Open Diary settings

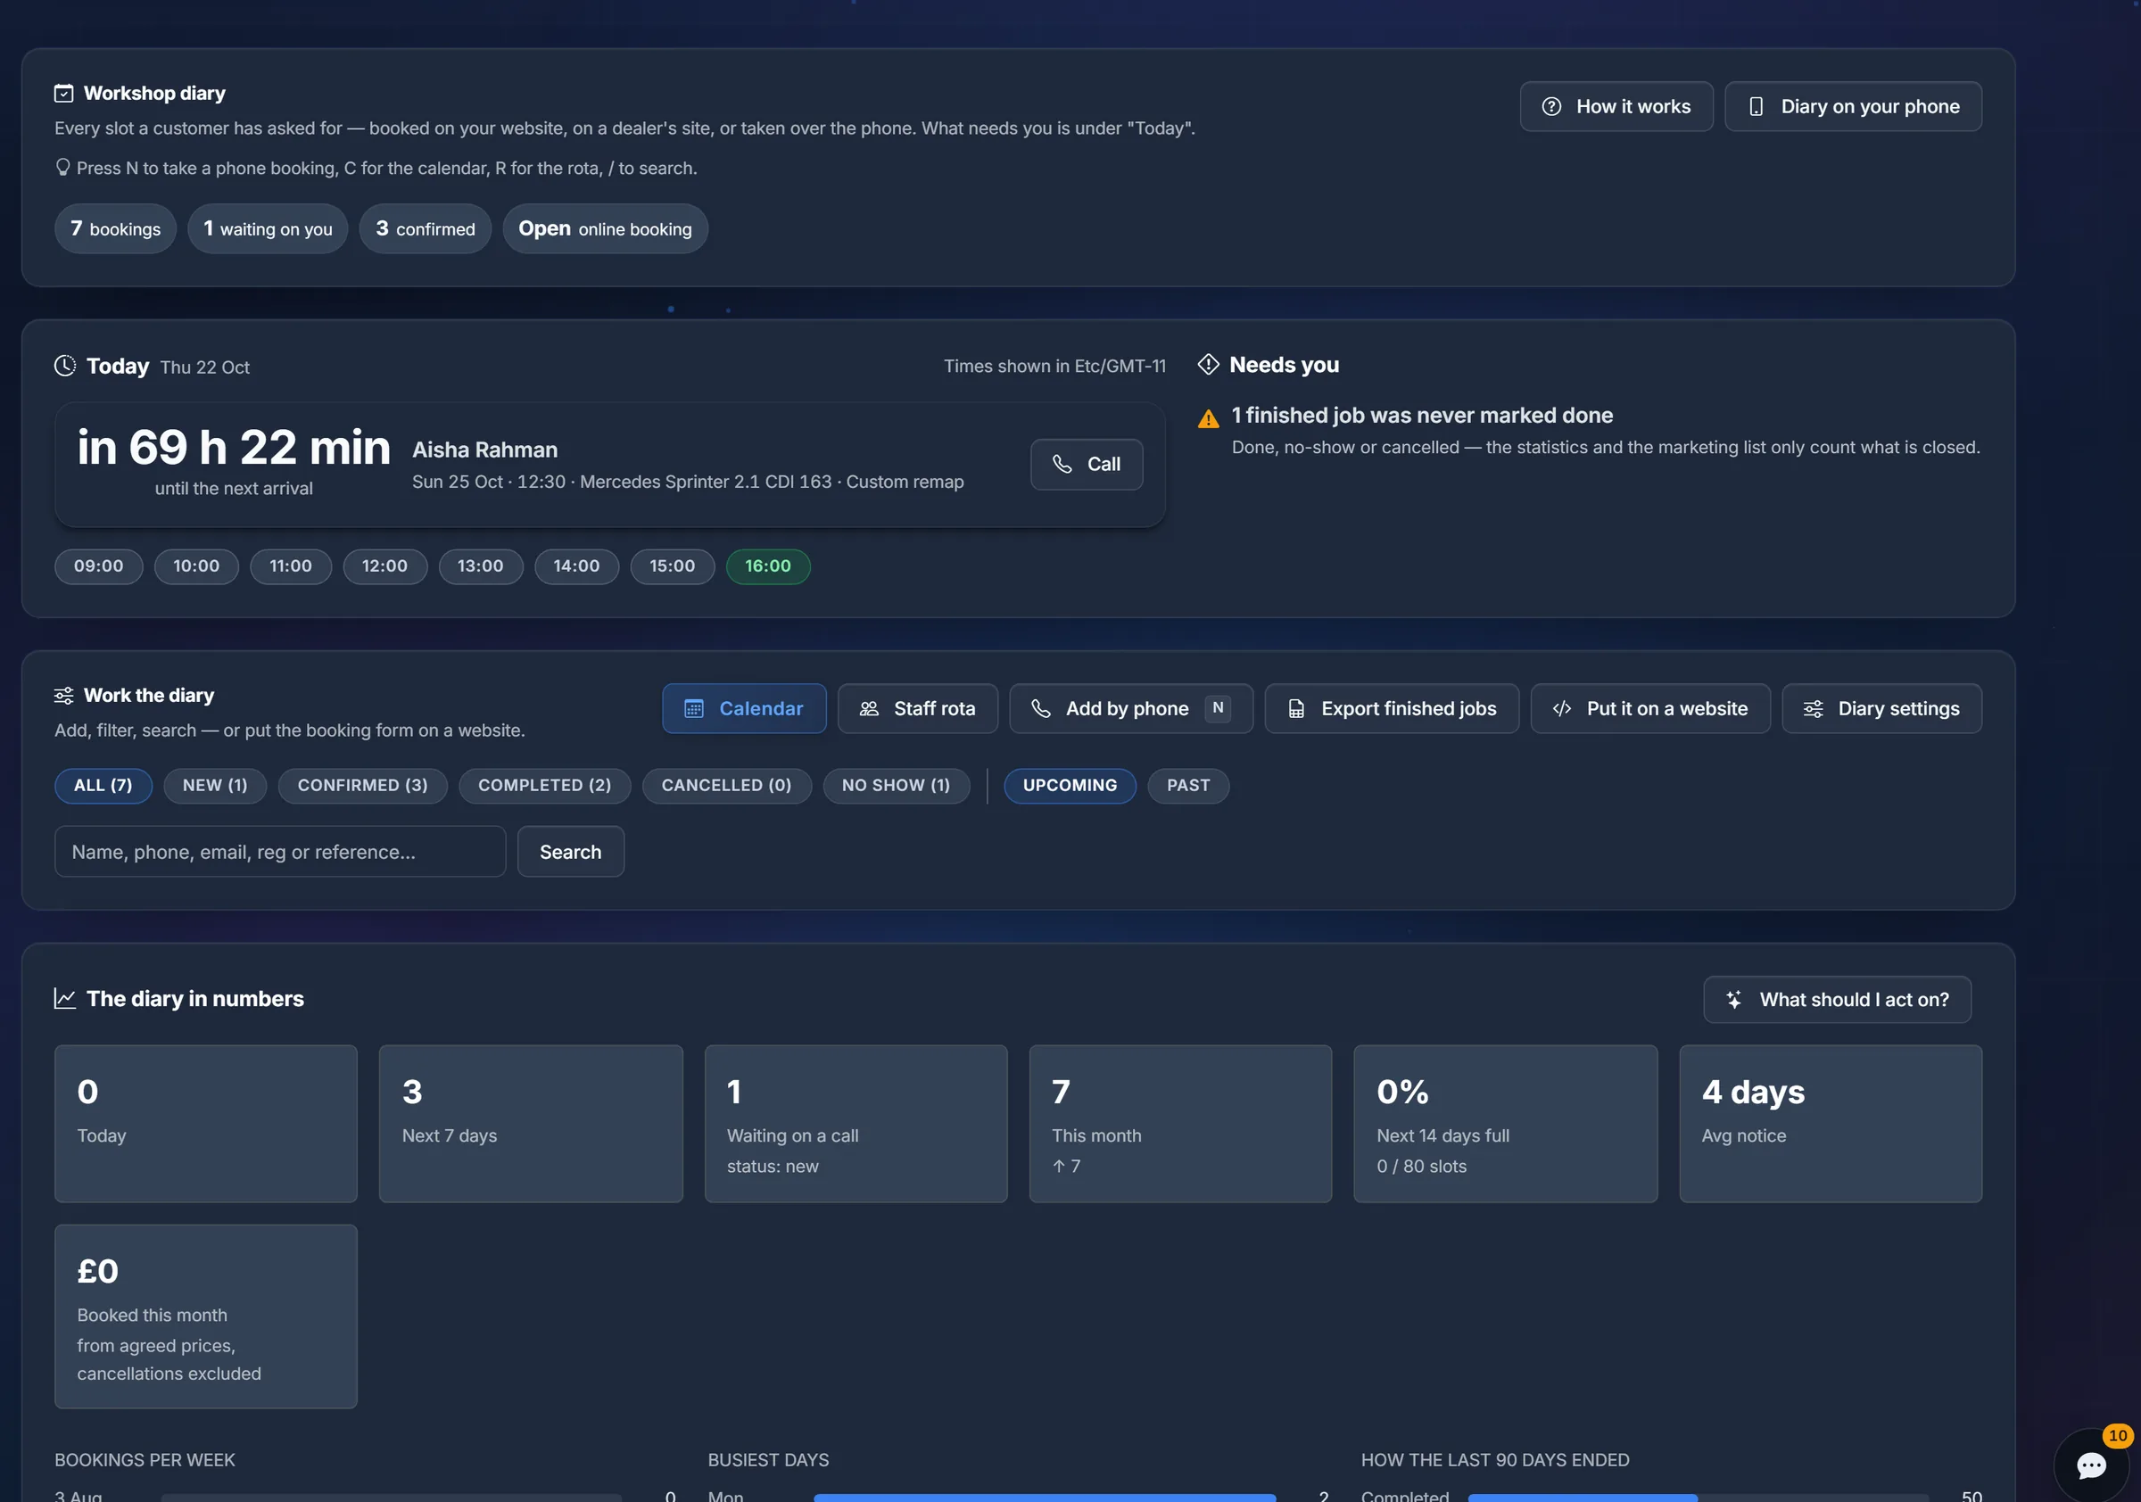(x=1881, y=708)
